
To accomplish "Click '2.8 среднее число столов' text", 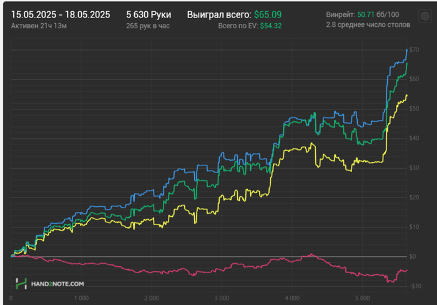I will click(x=368, y=25).
